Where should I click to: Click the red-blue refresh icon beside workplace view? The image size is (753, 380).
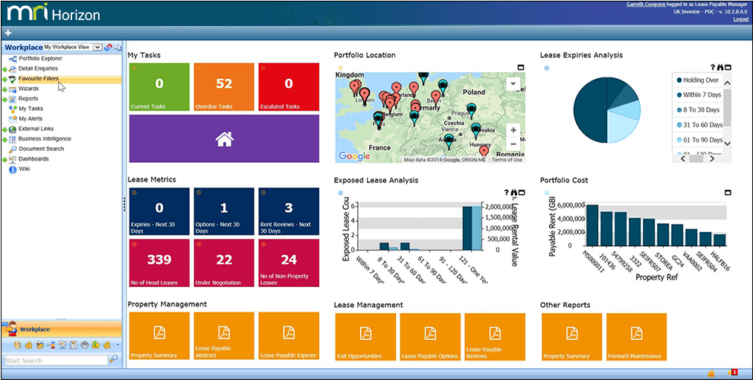point(108,47)
